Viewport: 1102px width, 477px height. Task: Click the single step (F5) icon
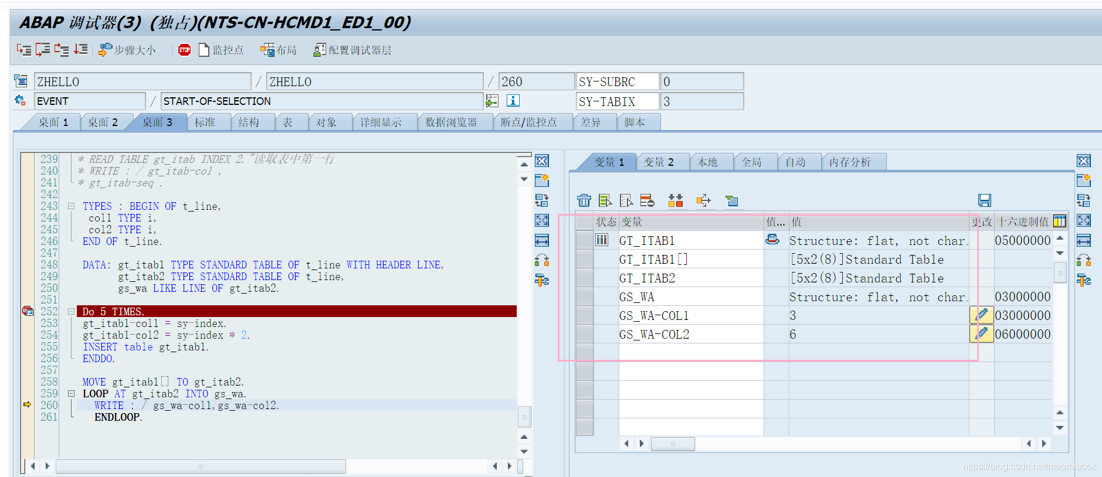click(24, 50)
